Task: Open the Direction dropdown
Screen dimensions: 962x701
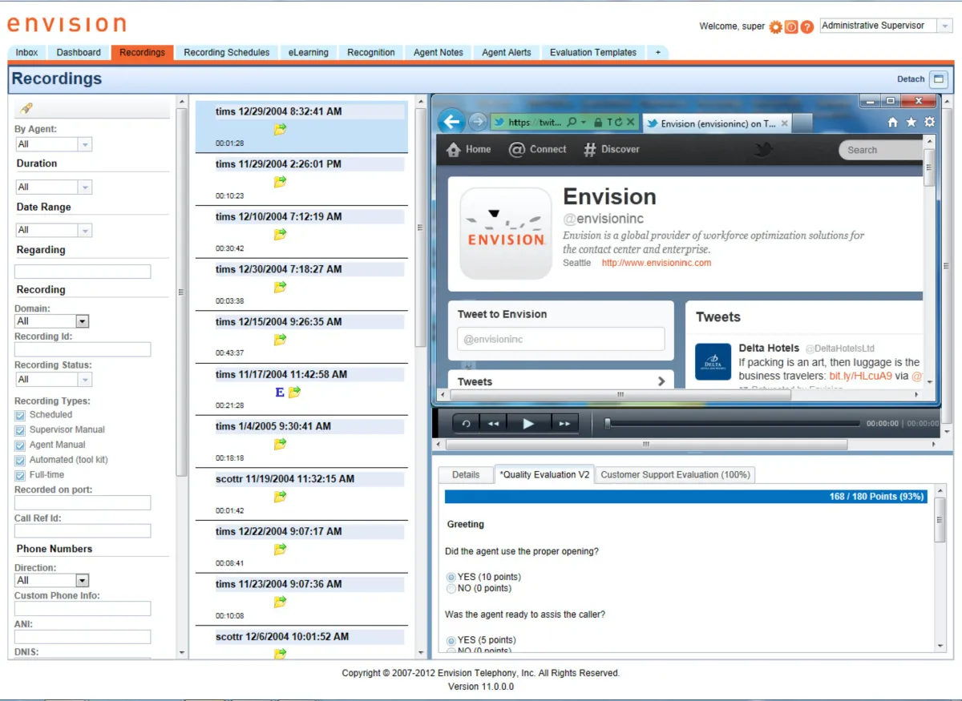Action: [x=82, y=580]
